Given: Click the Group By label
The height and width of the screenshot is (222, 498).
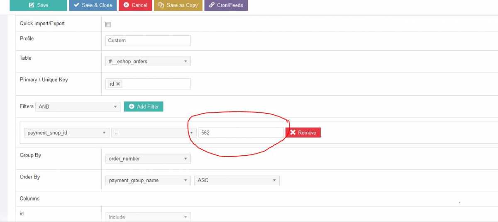Looking at the screenshot, I should coord(30,155).
